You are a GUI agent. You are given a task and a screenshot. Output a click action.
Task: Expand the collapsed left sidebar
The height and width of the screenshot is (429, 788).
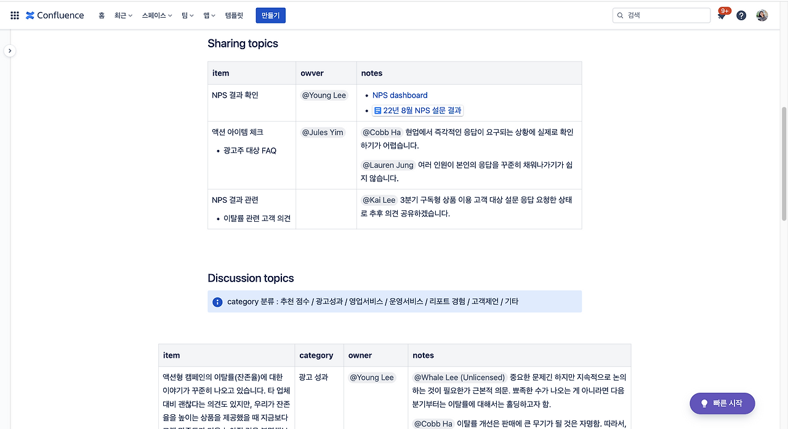click(x=10, y=51)
